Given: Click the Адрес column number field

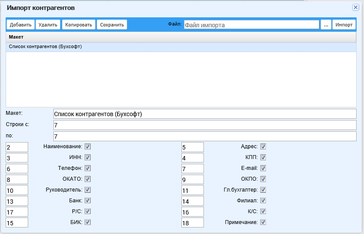Looking at the screenshot, I should pyautogui.click(x=193, y=147).
